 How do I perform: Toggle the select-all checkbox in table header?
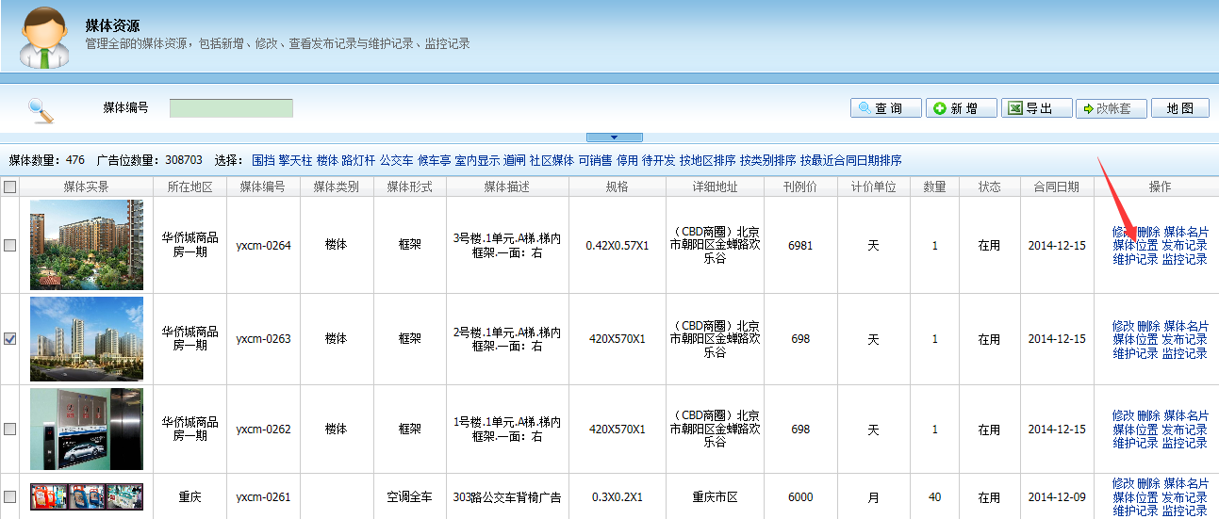click(x=10, y=187)
